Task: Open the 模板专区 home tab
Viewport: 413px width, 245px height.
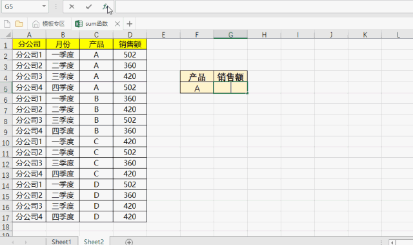Action: (49, 24)
